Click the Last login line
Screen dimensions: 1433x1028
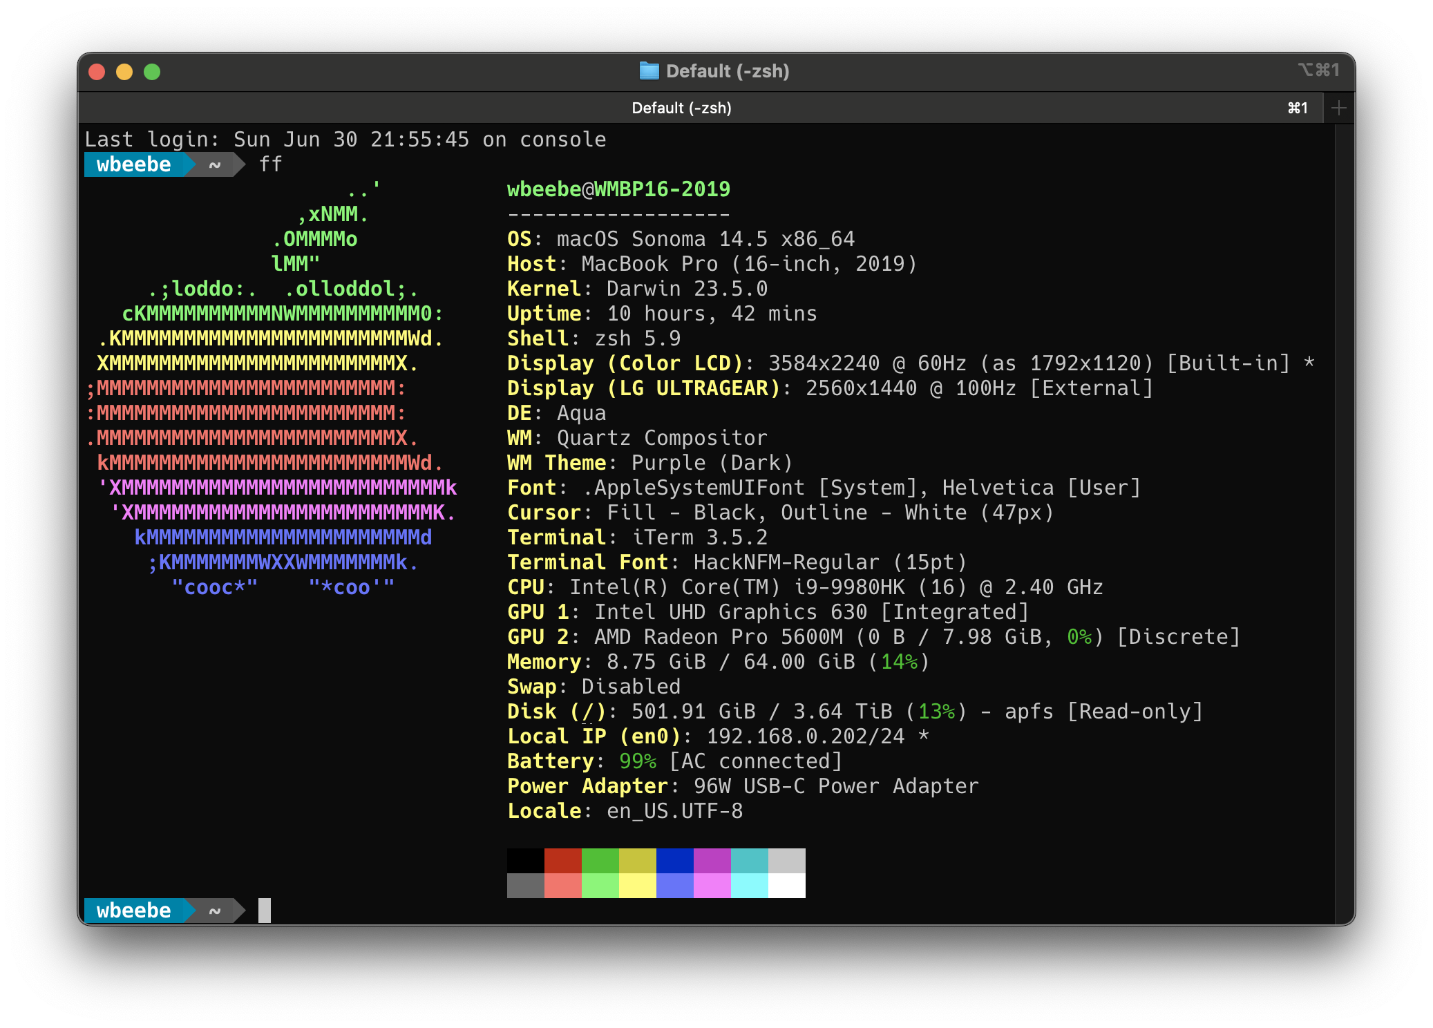pos(345,140)
